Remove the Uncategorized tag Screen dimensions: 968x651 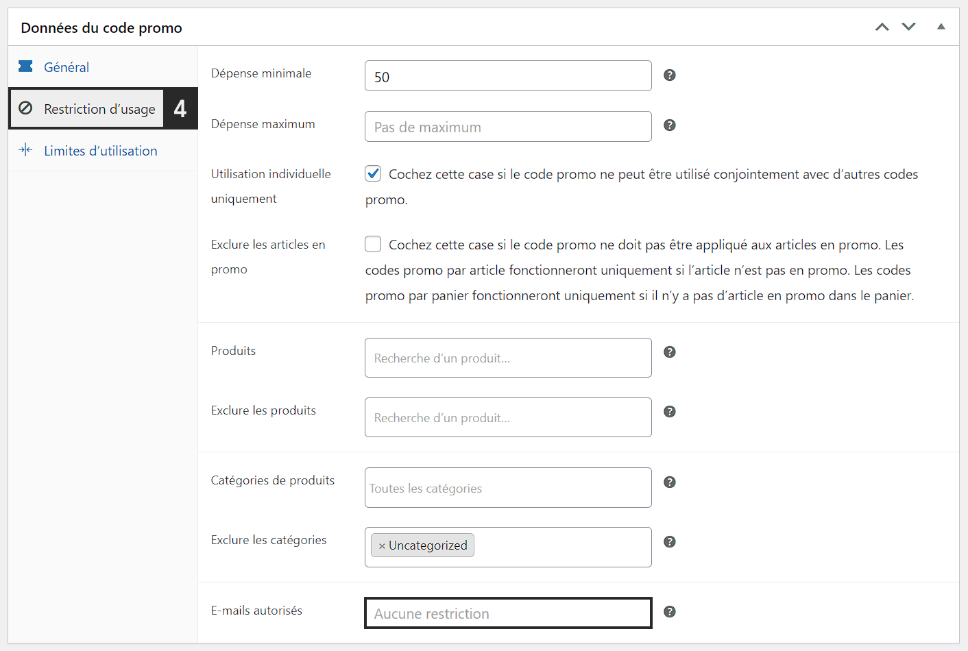(x=382, y=546)
